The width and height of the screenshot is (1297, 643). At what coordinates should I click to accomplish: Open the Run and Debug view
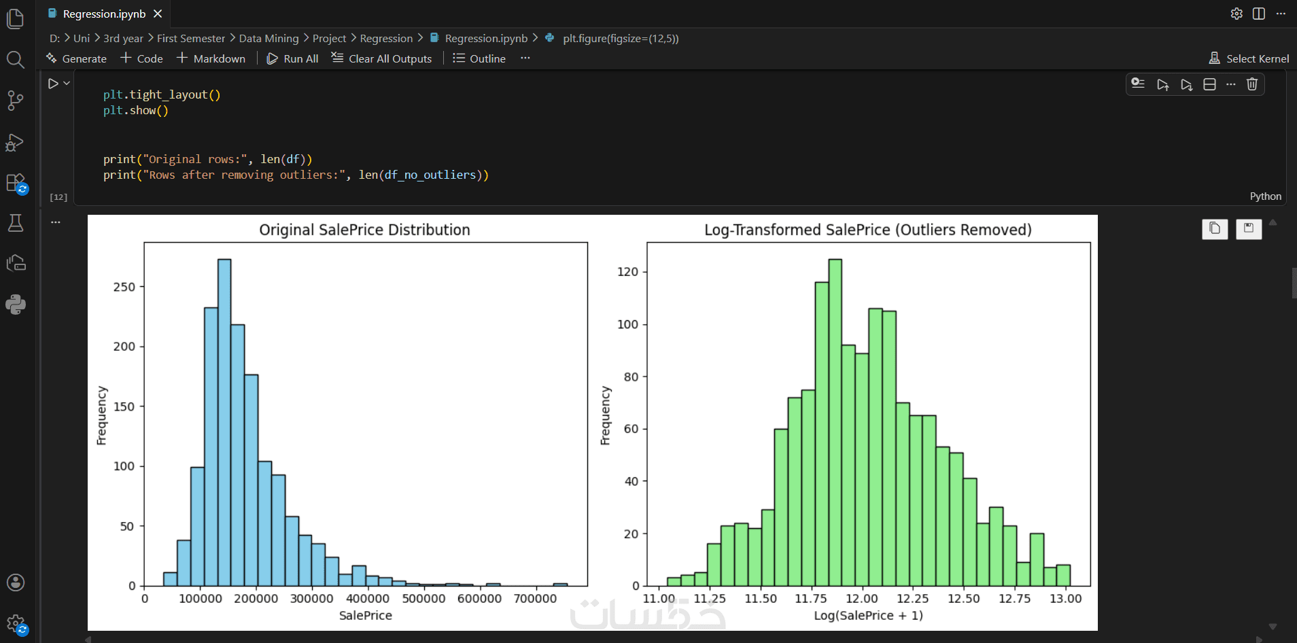tap(15, 142)
